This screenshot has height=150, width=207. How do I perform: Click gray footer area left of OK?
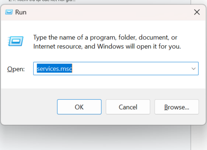(29, 107)
